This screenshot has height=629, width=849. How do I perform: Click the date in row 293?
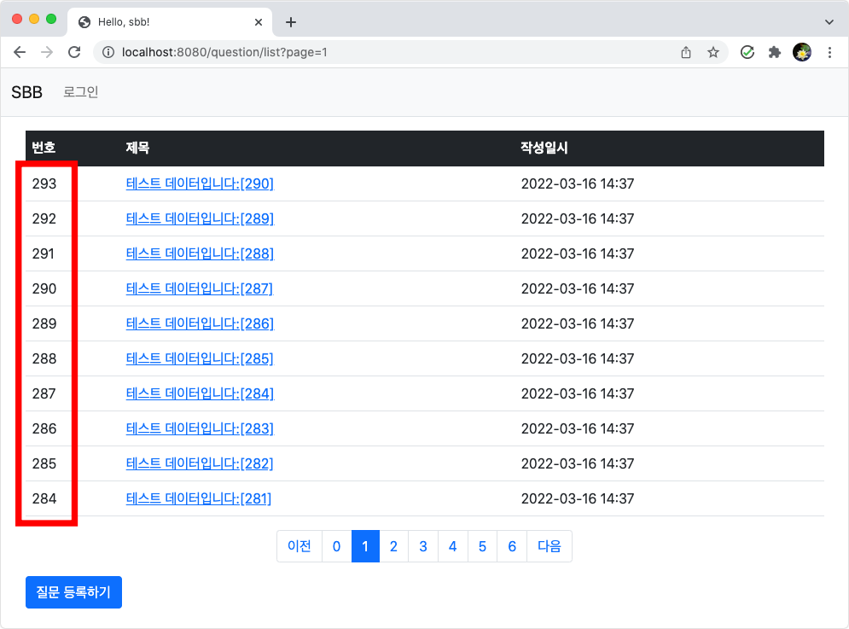(x=577, y=183)
